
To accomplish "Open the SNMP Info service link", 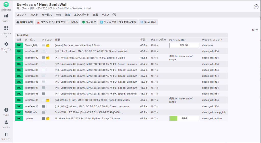I will click(x=31, y=112).
